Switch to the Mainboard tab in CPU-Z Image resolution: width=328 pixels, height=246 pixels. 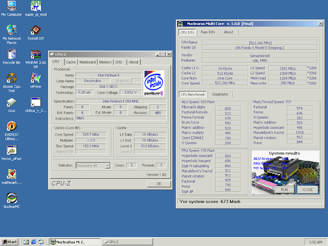click(x=87, y=62)
